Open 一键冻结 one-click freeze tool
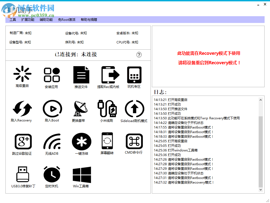 pyautogui.click(x=82, y=144)
